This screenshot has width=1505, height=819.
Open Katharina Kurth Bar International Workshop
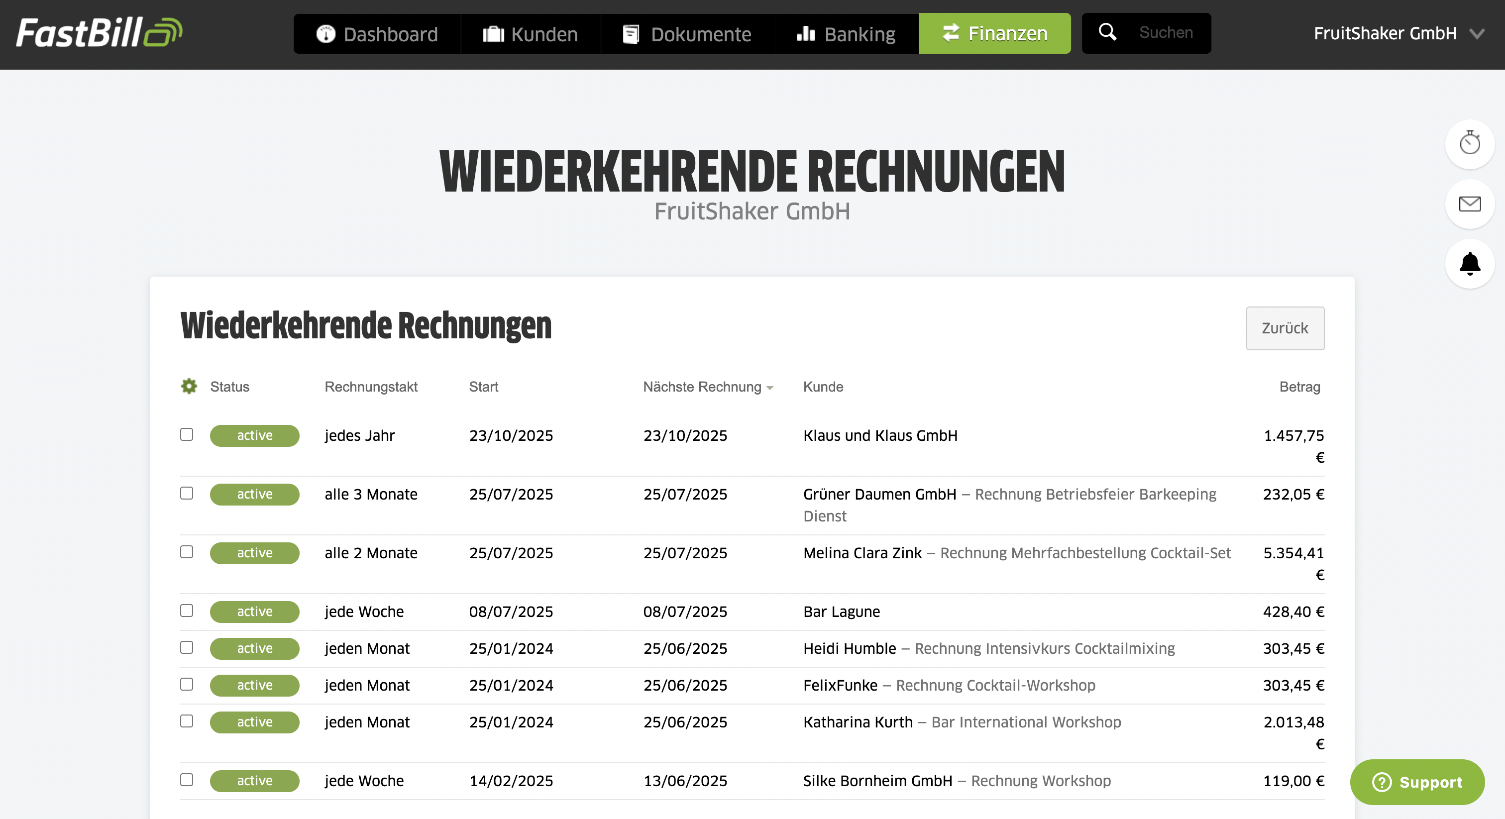pos(962,722)
